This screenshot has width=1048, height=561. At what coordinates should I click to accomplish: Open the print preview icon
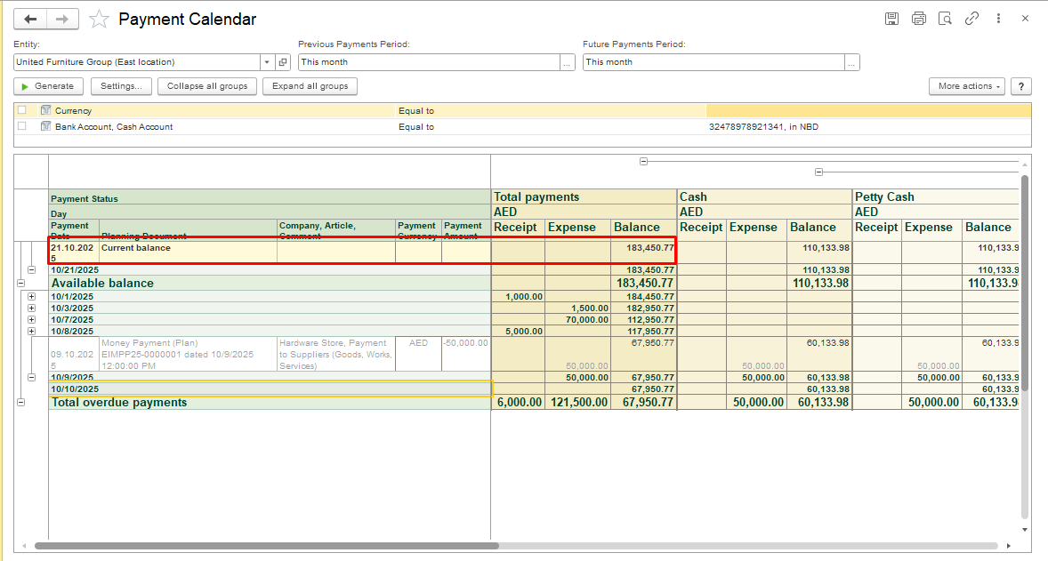[x=946, y=19]
